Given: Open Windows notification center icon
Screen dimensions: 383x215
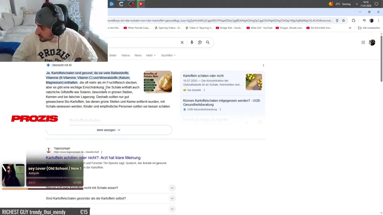Looking at the screenshot, I should (x=376, y=4).
